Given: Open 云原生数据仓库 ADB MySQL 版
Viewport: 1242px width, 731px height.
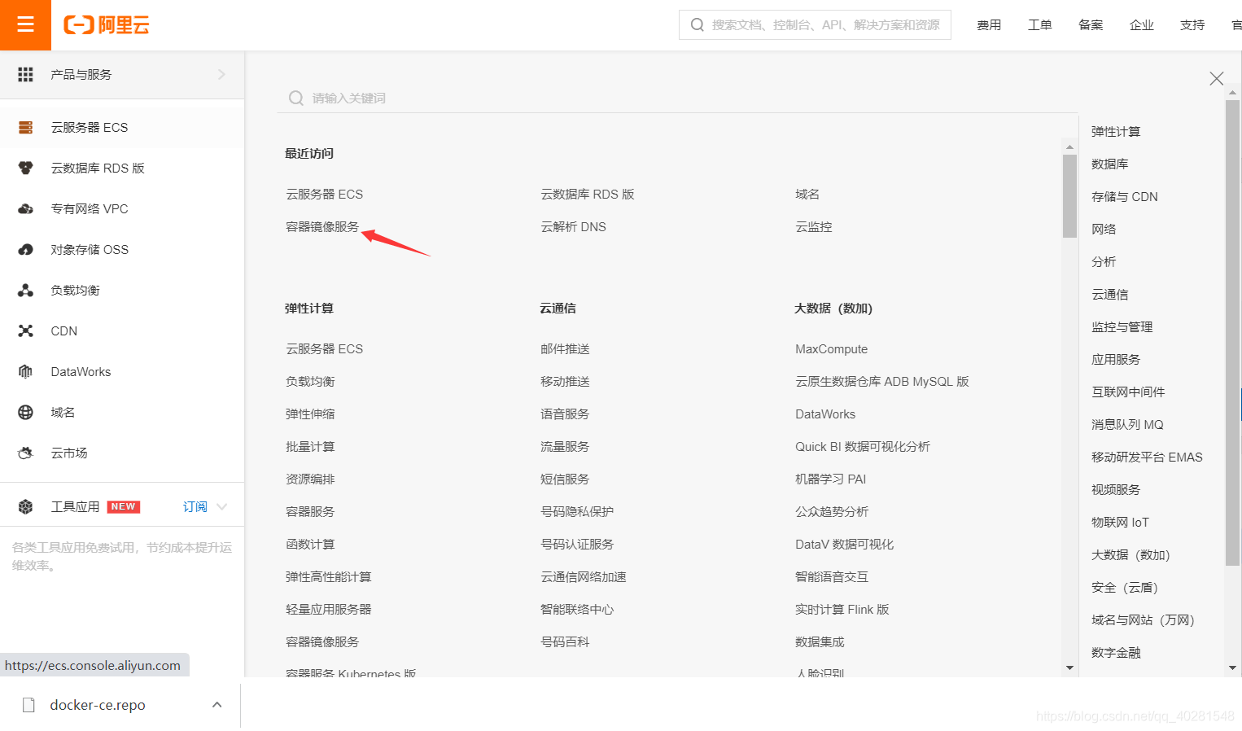Looking at the screenshot, I should coord(881,381).
